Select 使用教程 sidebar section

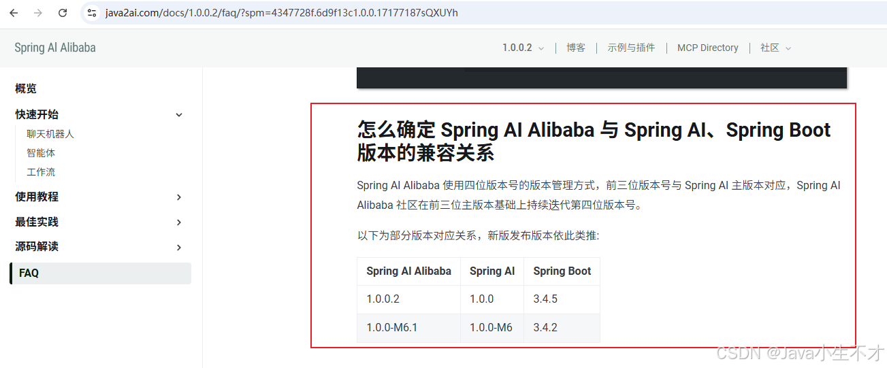coord(37,197)
